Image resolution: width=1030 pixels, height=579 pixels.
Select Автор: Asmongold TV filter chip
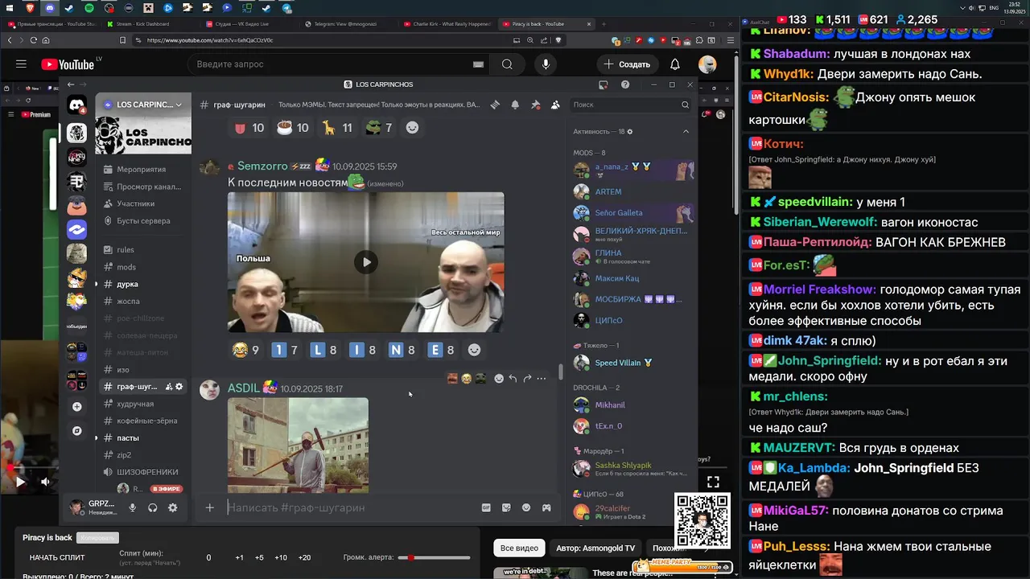point(595,548)
